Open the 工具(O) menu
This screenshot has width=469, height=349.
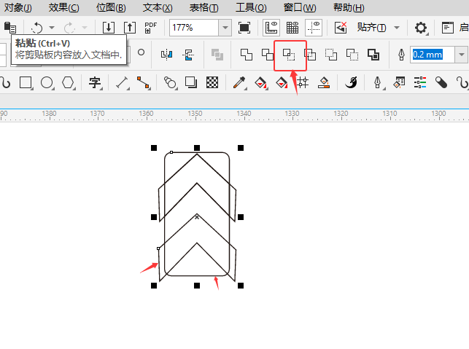[x=251, y=7]
